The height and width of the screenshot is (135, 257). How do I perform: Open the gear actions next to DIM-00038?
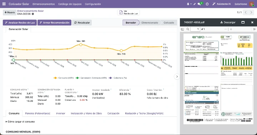tap(33, 14)
